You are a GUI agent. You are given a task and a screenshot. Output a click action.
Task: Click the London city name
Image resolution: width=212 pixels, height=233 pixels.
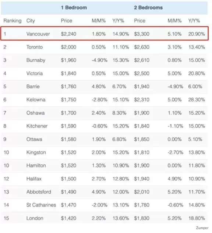pos(35,218)
